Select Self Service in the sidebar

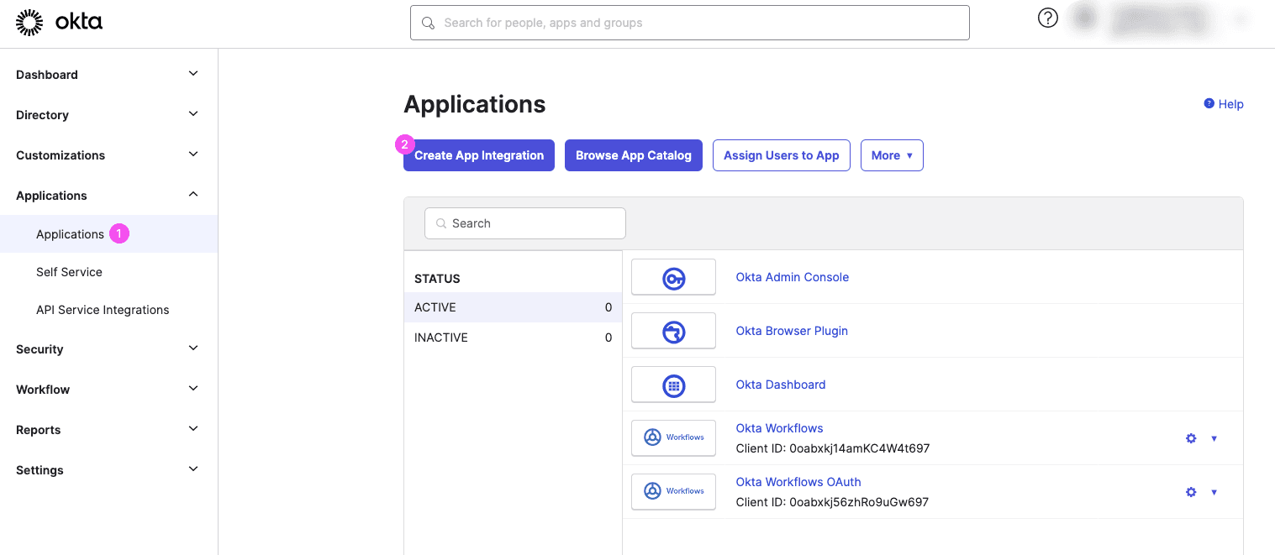tap(69, 271)
